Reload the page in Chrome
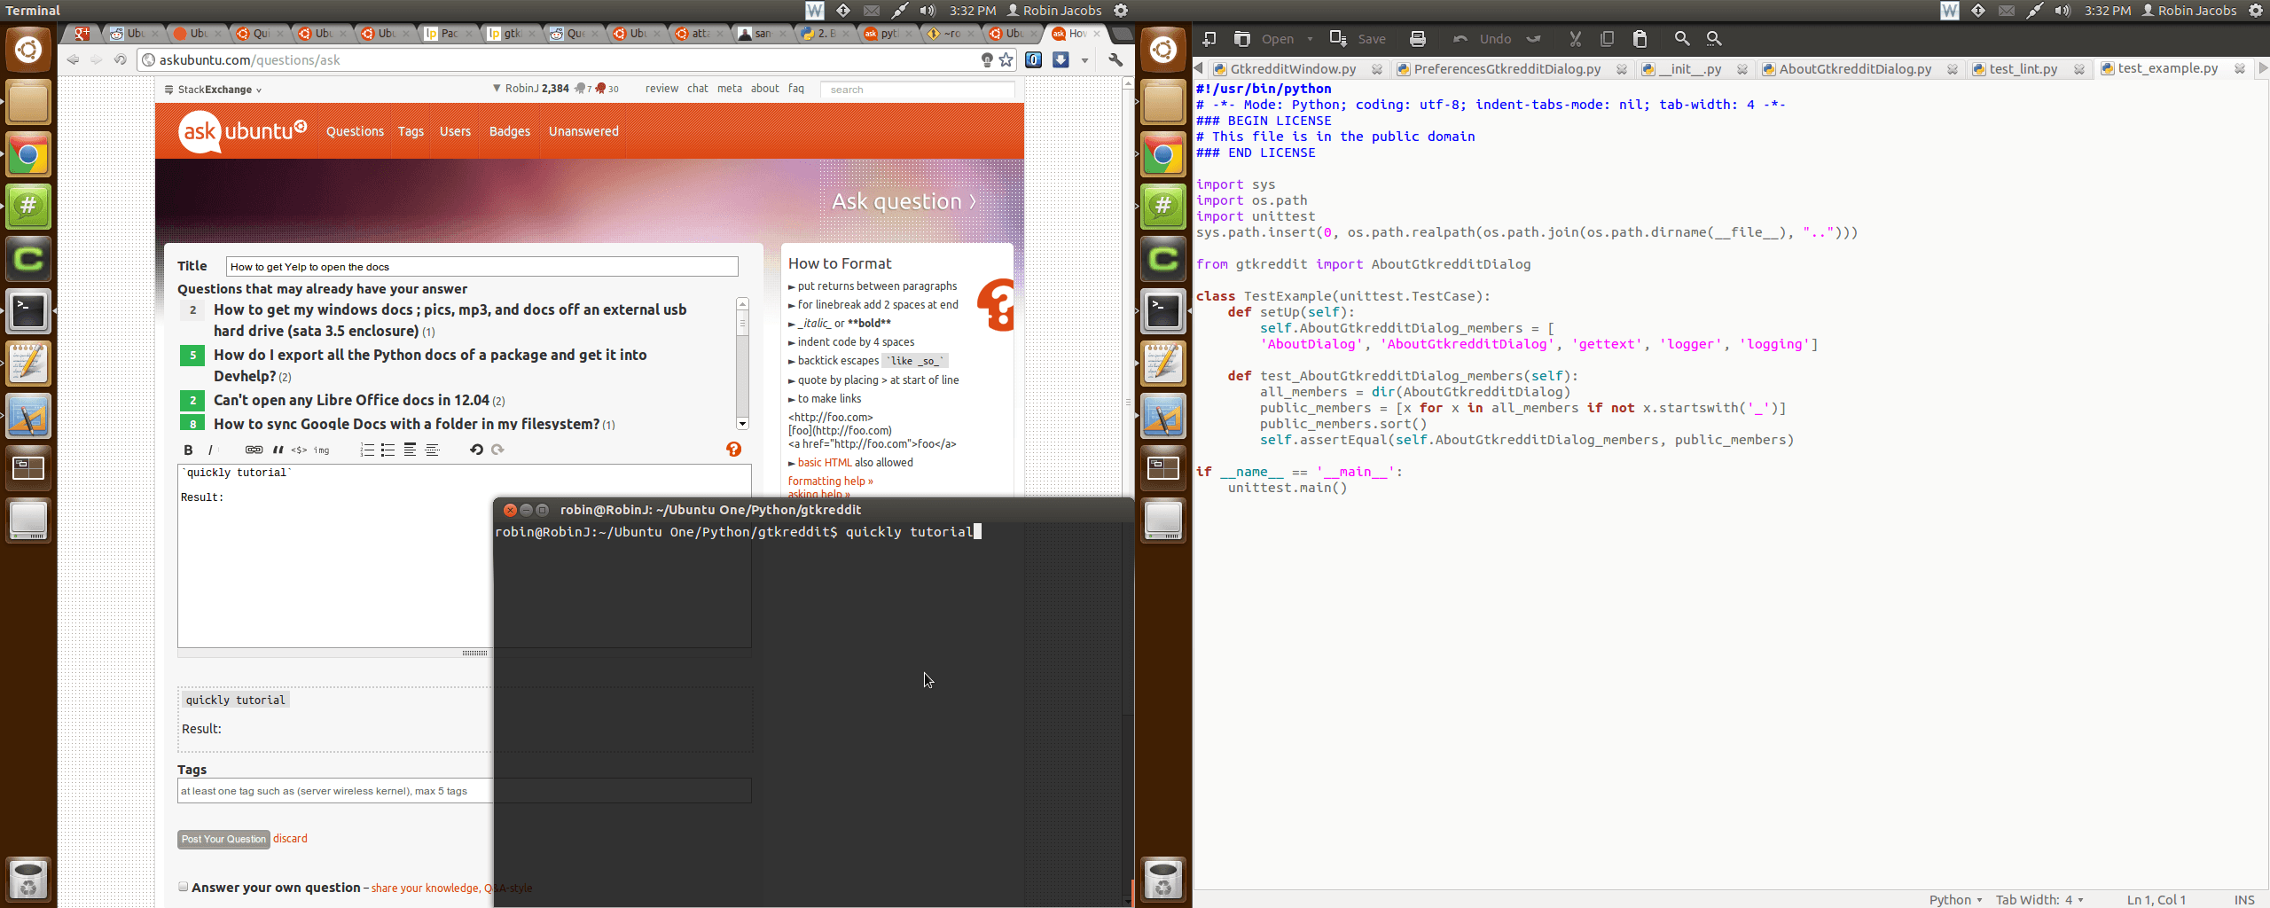The width and height of the screenshot is (2270, 908). (x=121, y=59)
